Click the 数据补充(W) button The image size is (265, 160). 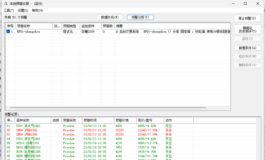pos(110,17)
